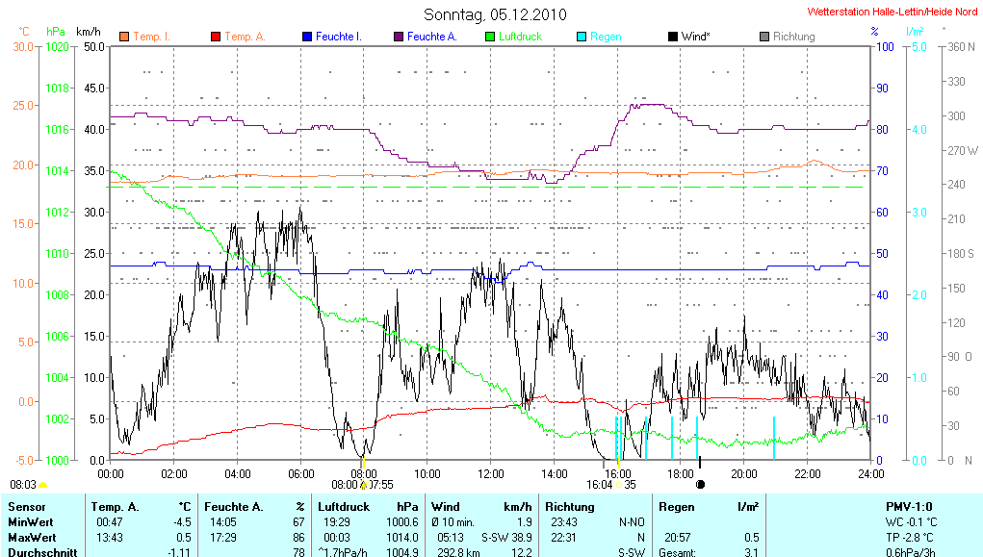Click the MinWert row label
This screenshot has height=557, width=983.
[x=31, y=521]
